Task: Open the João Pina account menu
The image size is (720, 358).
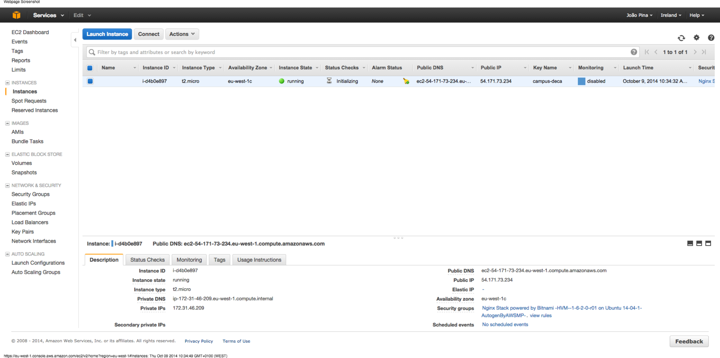Action: pos(639,15)
